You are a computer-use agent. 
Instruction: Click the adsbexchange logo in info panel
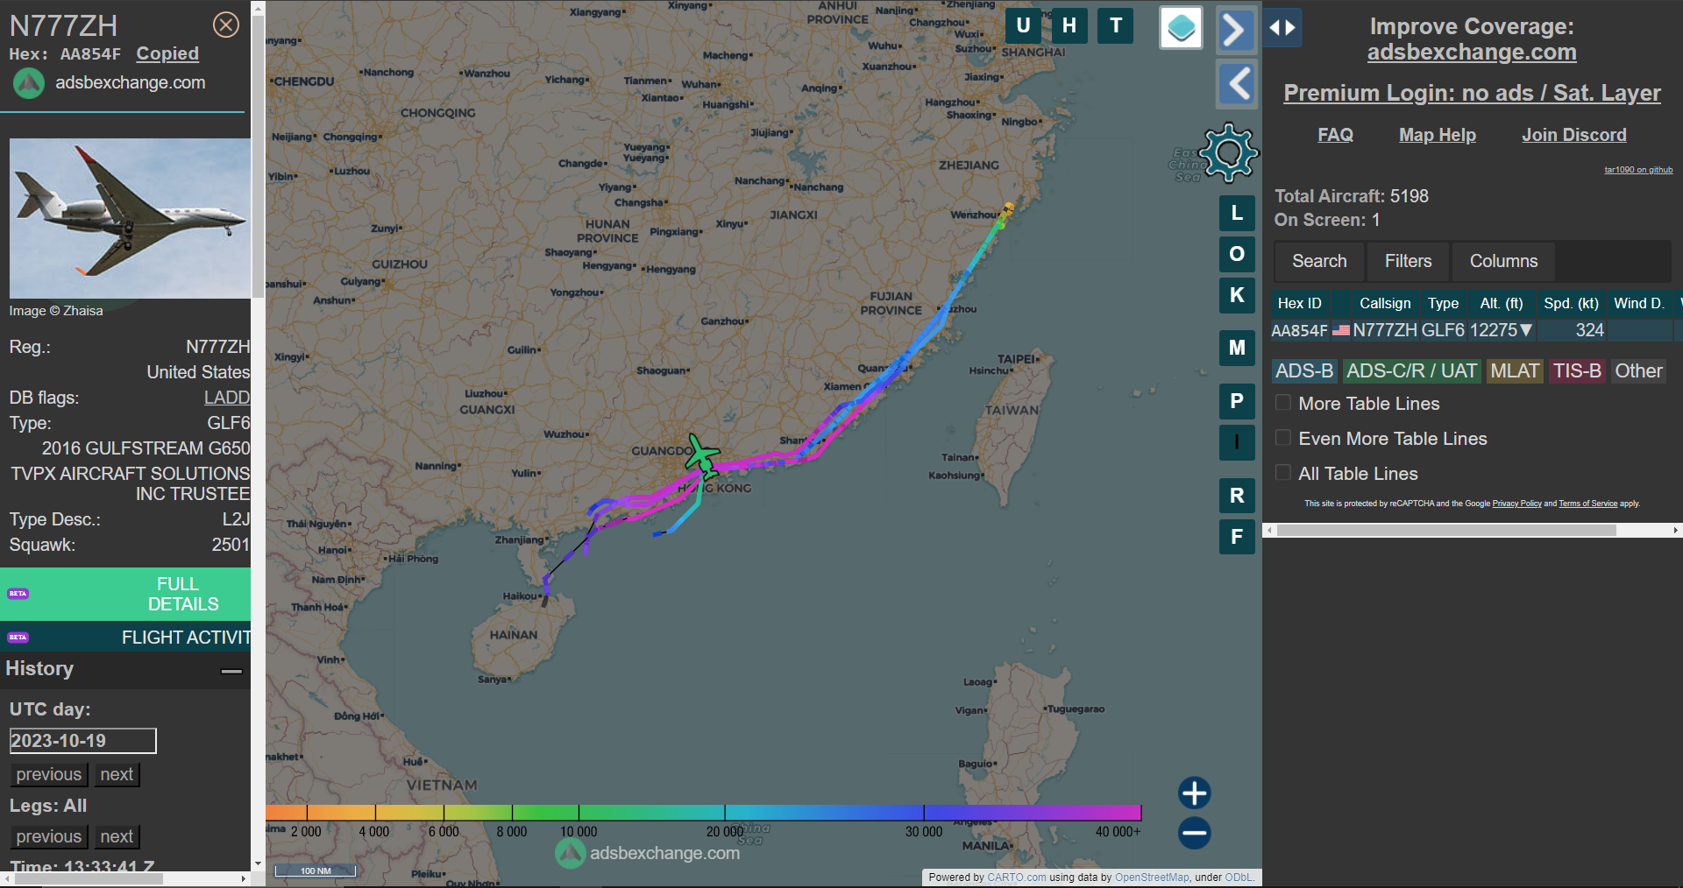(28, 83)
